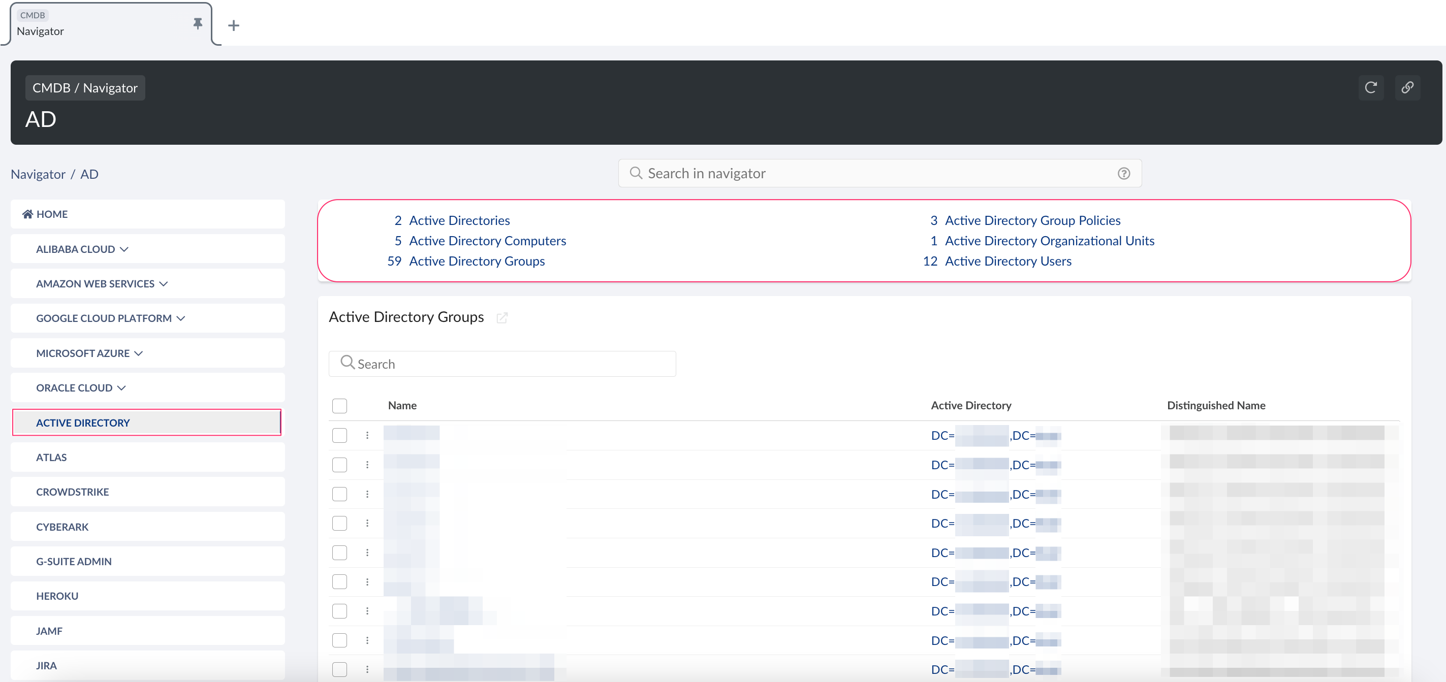
Task: Select Heroku in the sidebar
Action: 148,596
